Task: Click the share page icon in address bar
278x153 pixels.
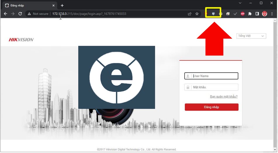Action: (190, 14)
